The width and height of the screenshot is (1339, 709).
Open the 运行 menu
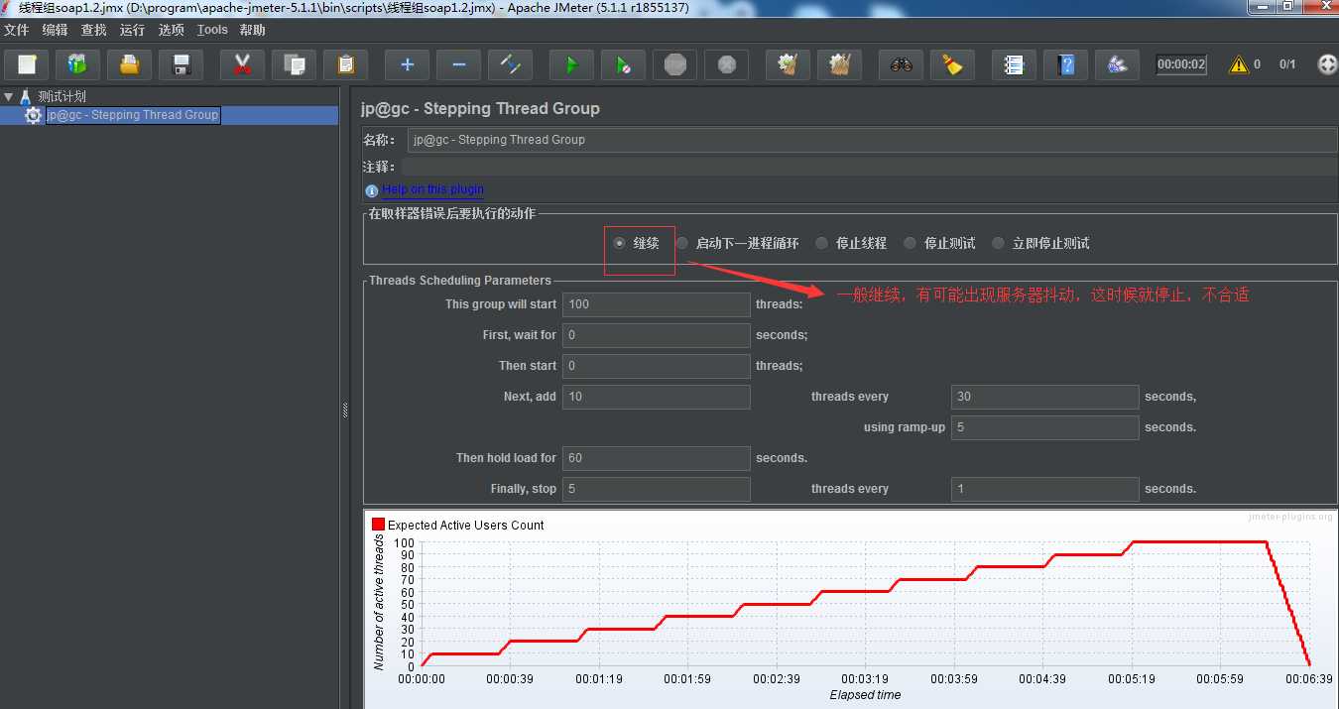[x=132, y=30]
